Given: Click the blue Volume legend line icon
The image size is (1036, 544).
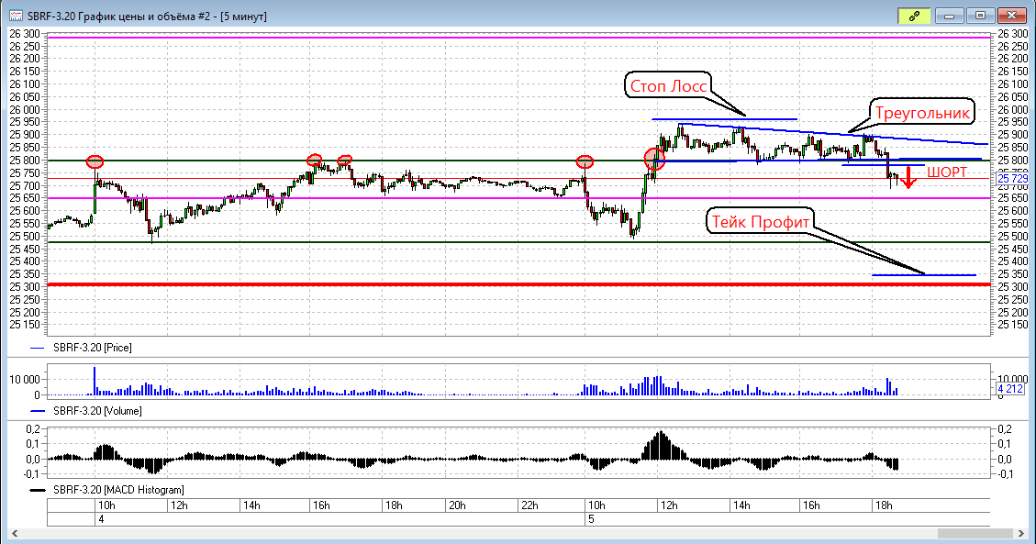Looking at the screenshot, I should (38, 411).
